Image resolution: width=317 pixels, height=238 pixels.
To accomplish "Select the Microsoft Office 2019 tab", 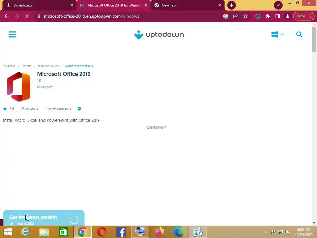I will 113,5.
